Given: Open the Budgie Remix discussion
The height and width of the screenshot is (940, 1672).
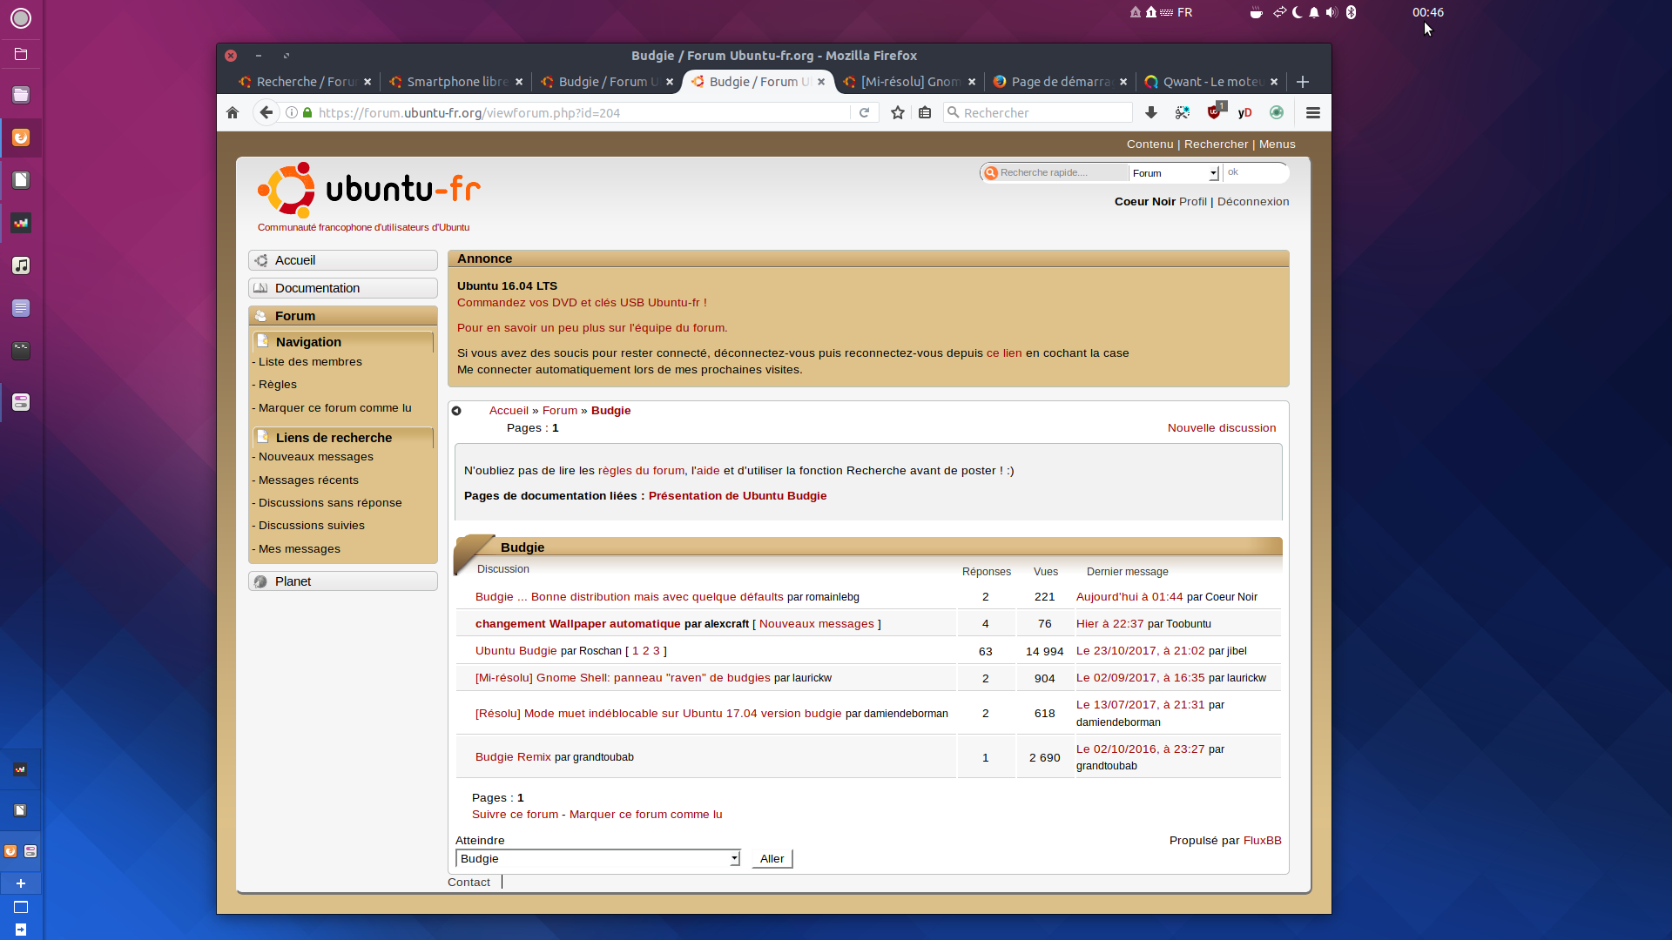Looking at the screenshot, I should [513, 757].
